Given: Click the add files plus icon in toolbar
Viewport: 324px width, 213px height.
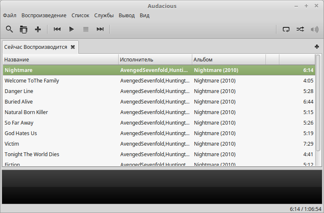Looking at the screenshot, I should click(x=38, y=29).
